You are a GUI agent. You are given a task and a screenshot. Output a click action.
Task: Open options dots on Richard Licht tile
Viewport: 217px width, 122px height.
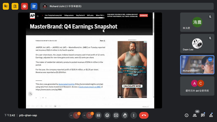tap(210, 59)
